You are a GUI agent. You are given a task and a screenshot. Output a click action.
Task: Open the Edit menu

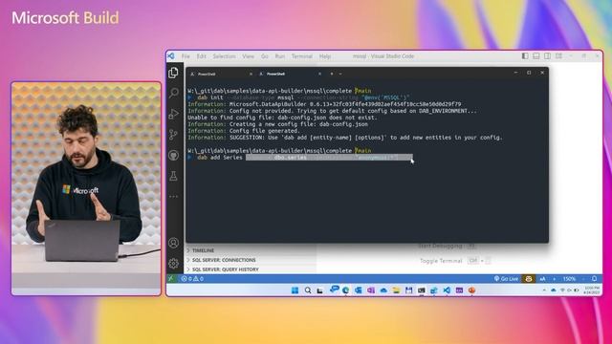[201, 56]
